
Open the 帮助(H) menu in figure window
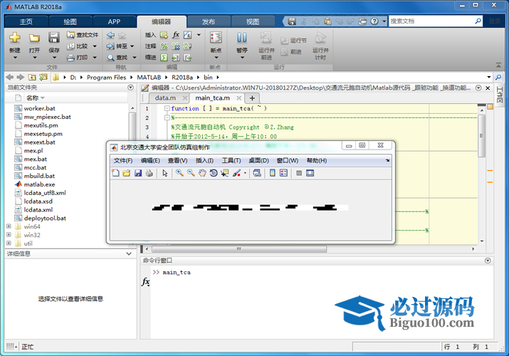pos(317,161)
